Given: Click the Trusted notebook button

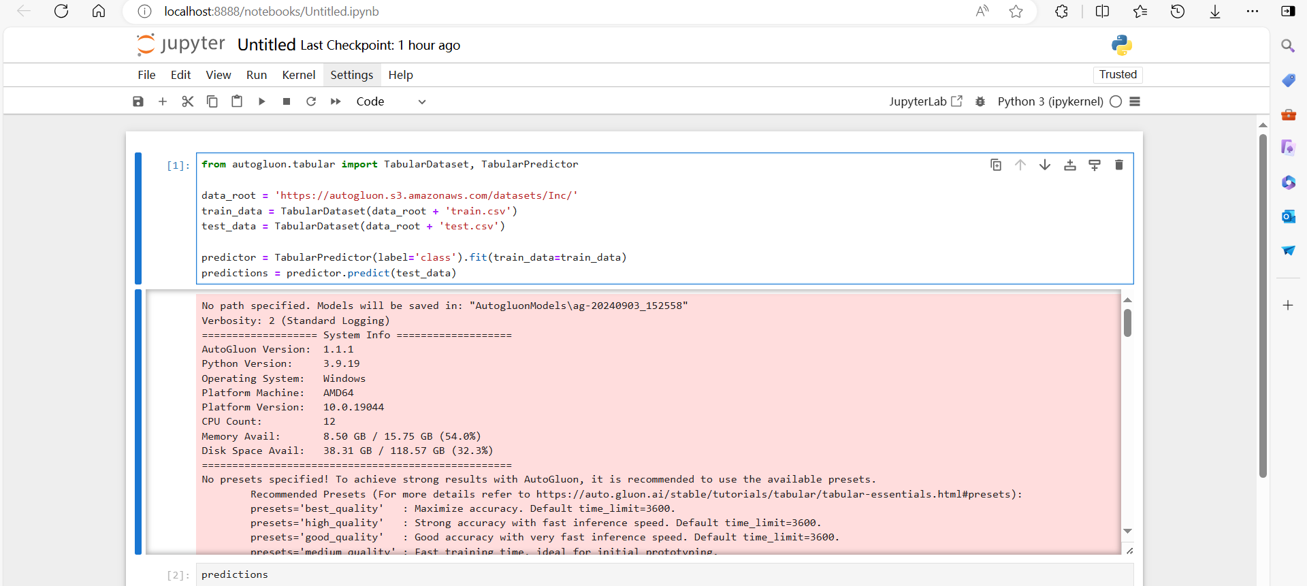Looking at the screenshot, I should coord(1118,75).
